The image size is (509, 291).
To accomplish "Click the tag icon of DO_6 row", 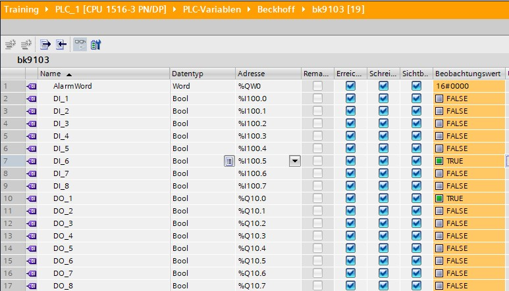I will pyautogui.click(x=32, y=261).
